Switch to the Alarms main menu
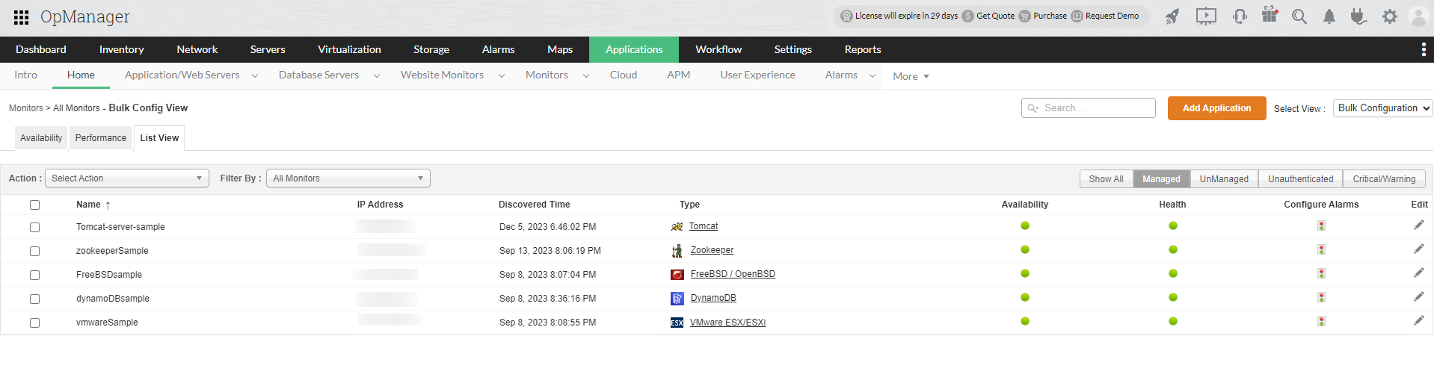 tap(498, 49)
